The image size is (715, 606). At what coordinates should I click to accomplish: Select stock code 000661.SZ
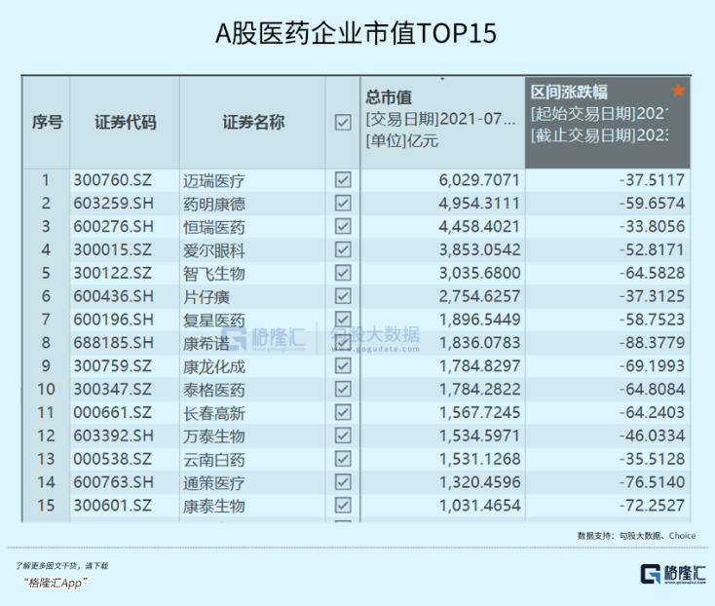coord(112,413)
